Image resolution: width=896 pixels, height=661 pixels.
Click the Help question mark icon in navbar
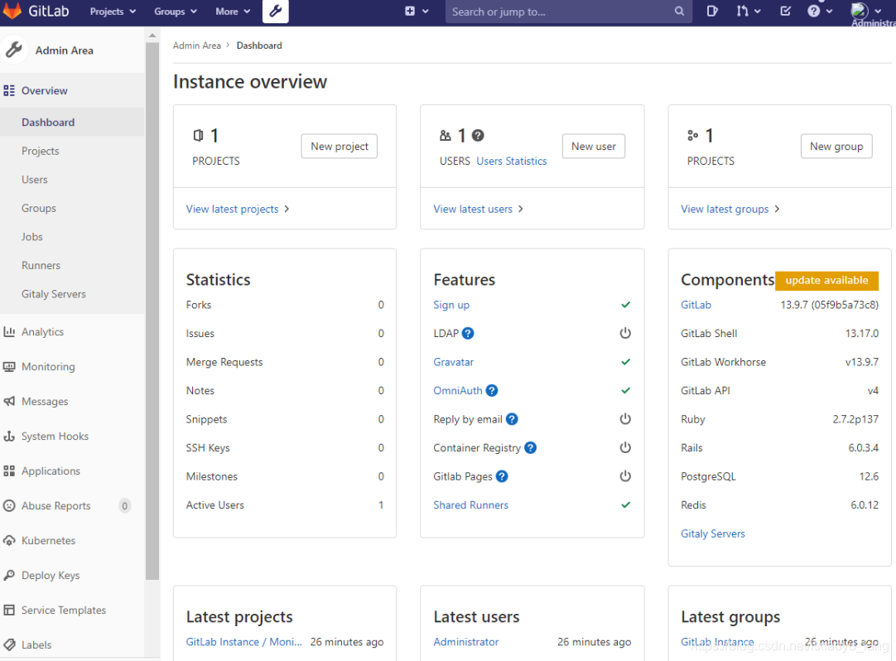tap(814, 11)
